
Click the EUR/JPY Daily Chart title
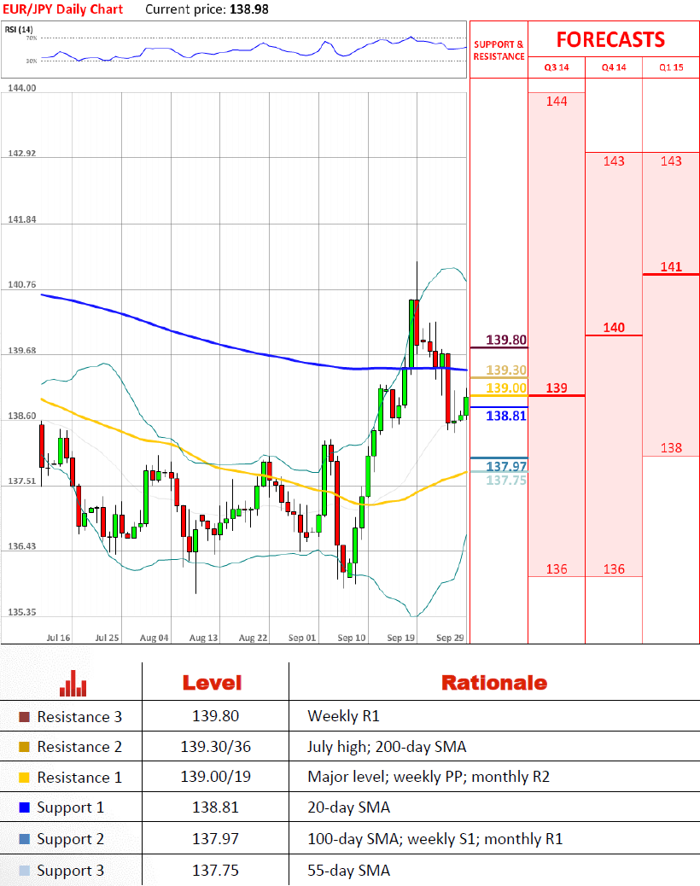pyautogui.click(x=62, y=9)
